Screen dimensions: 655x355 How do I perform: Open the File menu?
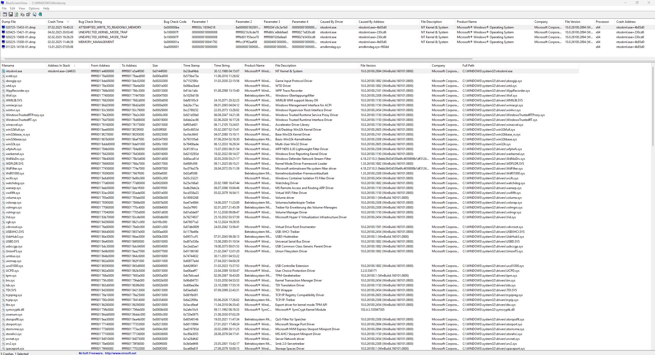click(x=4, y=8)
